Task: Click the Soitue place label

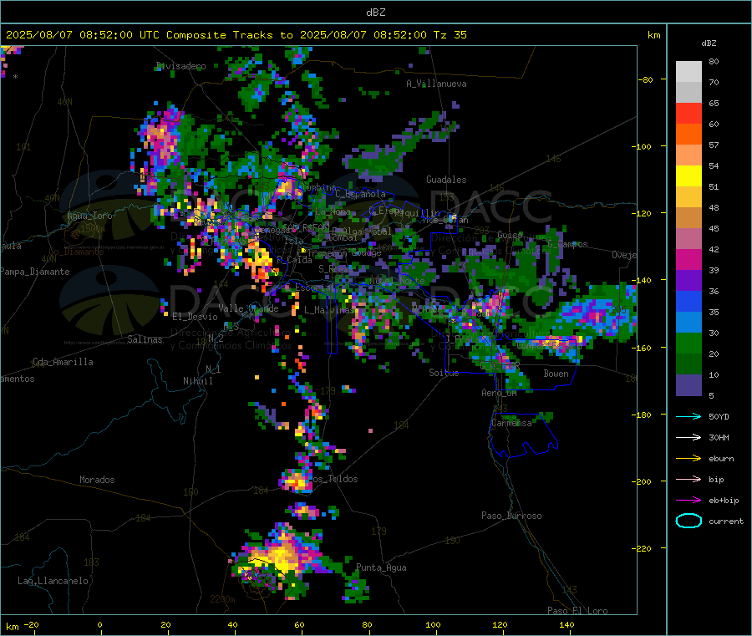Action: coord(444,373)
